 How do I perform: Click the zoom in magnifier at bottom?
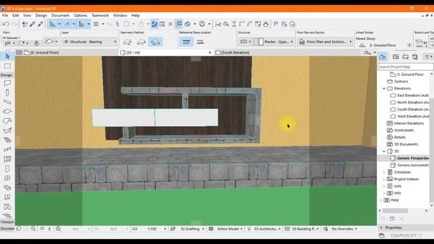tap(33, 229)
